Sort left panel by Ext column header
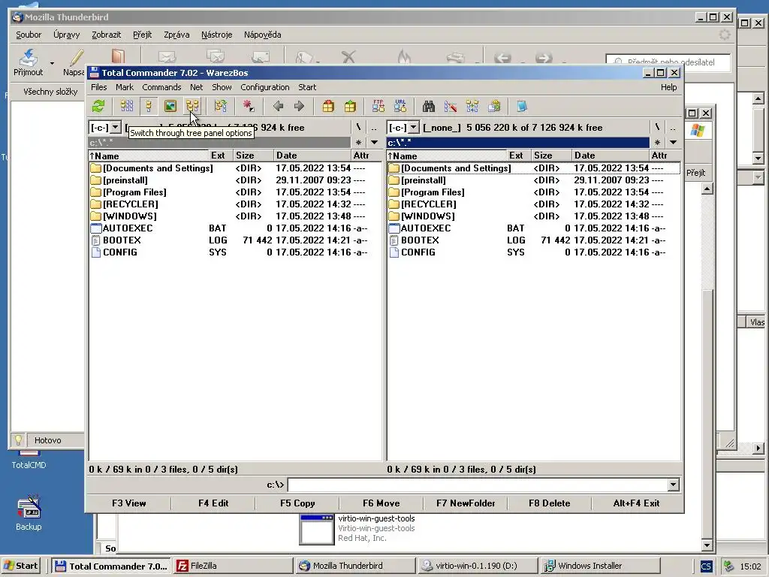769x577 pixels. [x=222, y=156]
